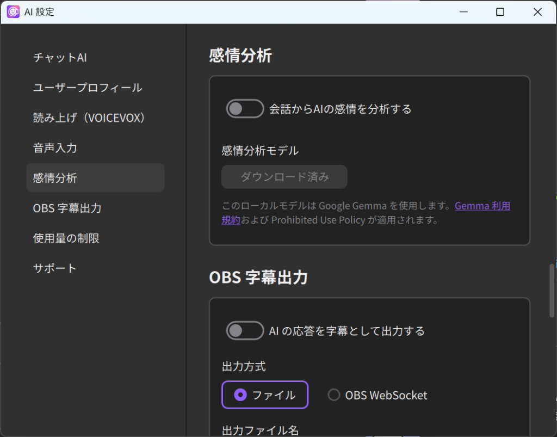Click the 感情分析 section heading

(x=240, y=56)
